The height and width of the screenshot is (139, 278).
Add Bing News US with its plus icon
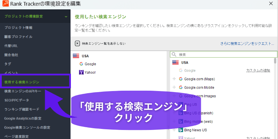click(174, 130)
